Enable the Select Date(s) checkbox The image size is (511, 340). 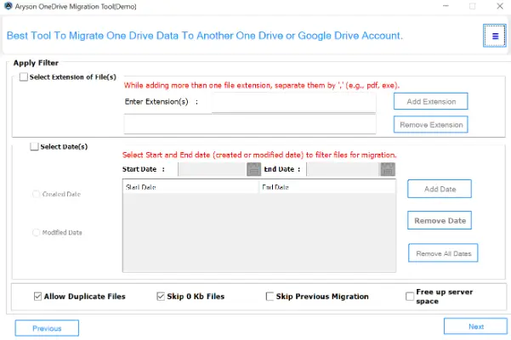pos(34,146)
